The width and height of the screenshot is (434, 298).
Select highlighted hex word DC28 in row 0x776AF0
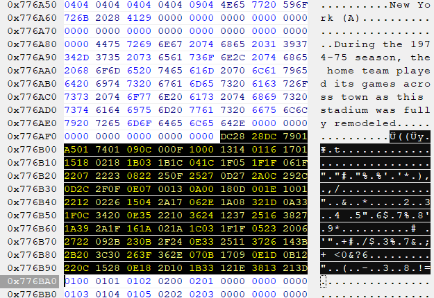click(x=233, y=137)
